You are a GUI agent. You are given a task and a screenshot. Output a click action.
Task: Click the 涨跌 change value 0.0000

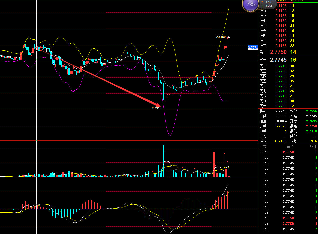(x=281, y=116)
